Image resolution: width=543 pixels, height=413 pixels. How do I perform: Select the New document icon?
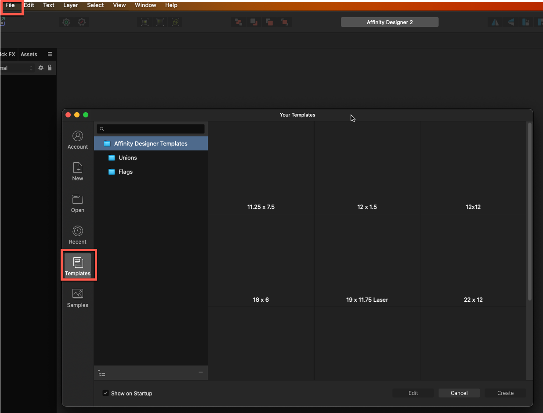[x=78, y=172]
